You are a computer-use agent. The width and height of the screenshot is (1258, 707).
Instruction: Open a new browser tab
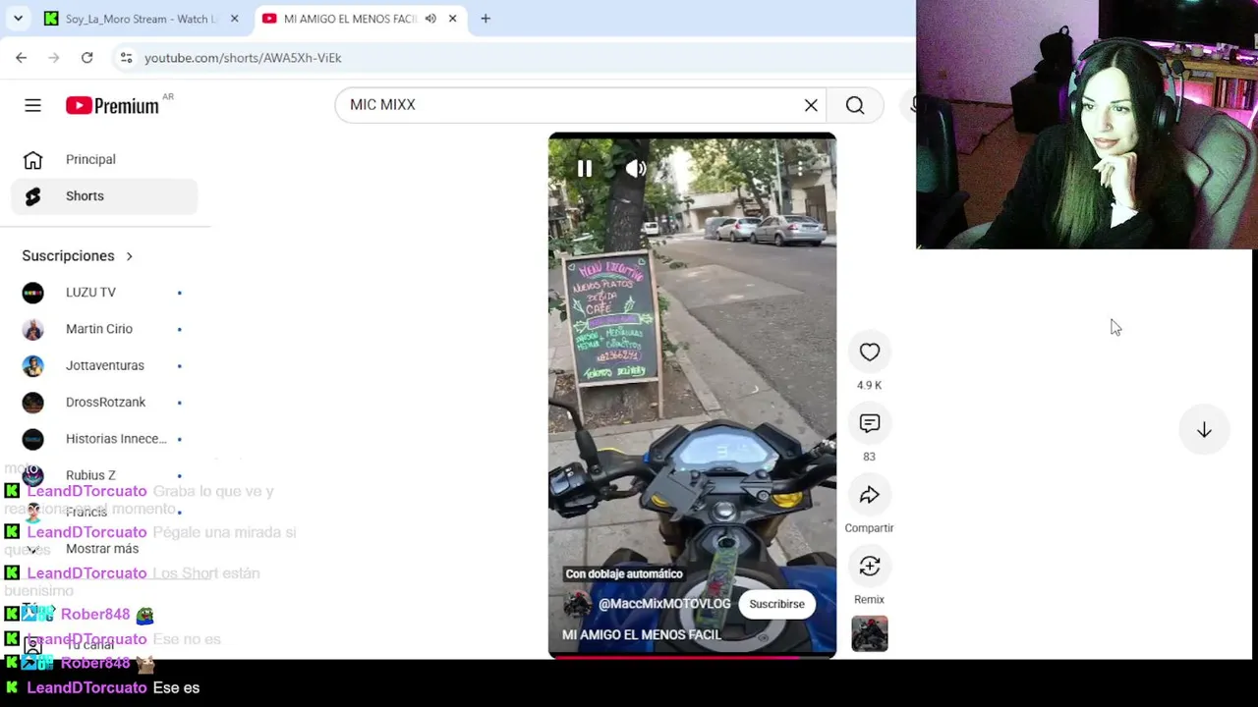point(486,19)
